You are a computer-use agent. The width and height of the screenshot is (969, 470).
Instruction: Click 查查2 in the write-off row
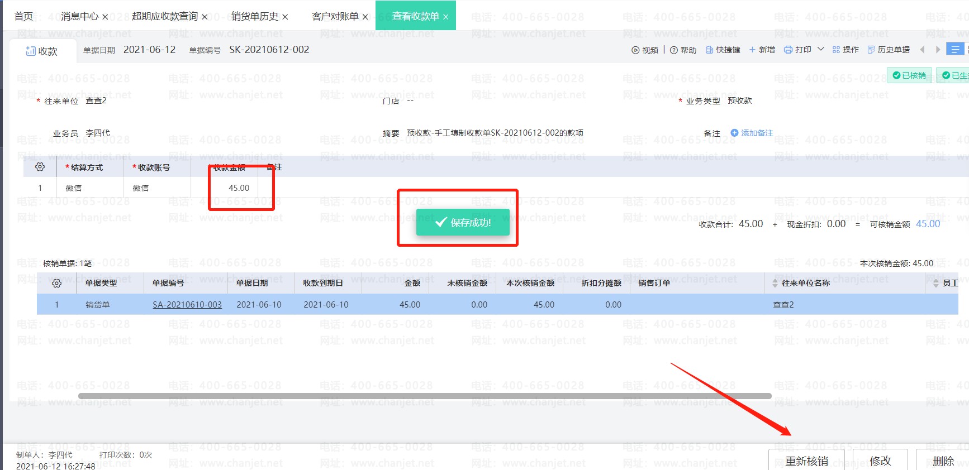point(783,305)
